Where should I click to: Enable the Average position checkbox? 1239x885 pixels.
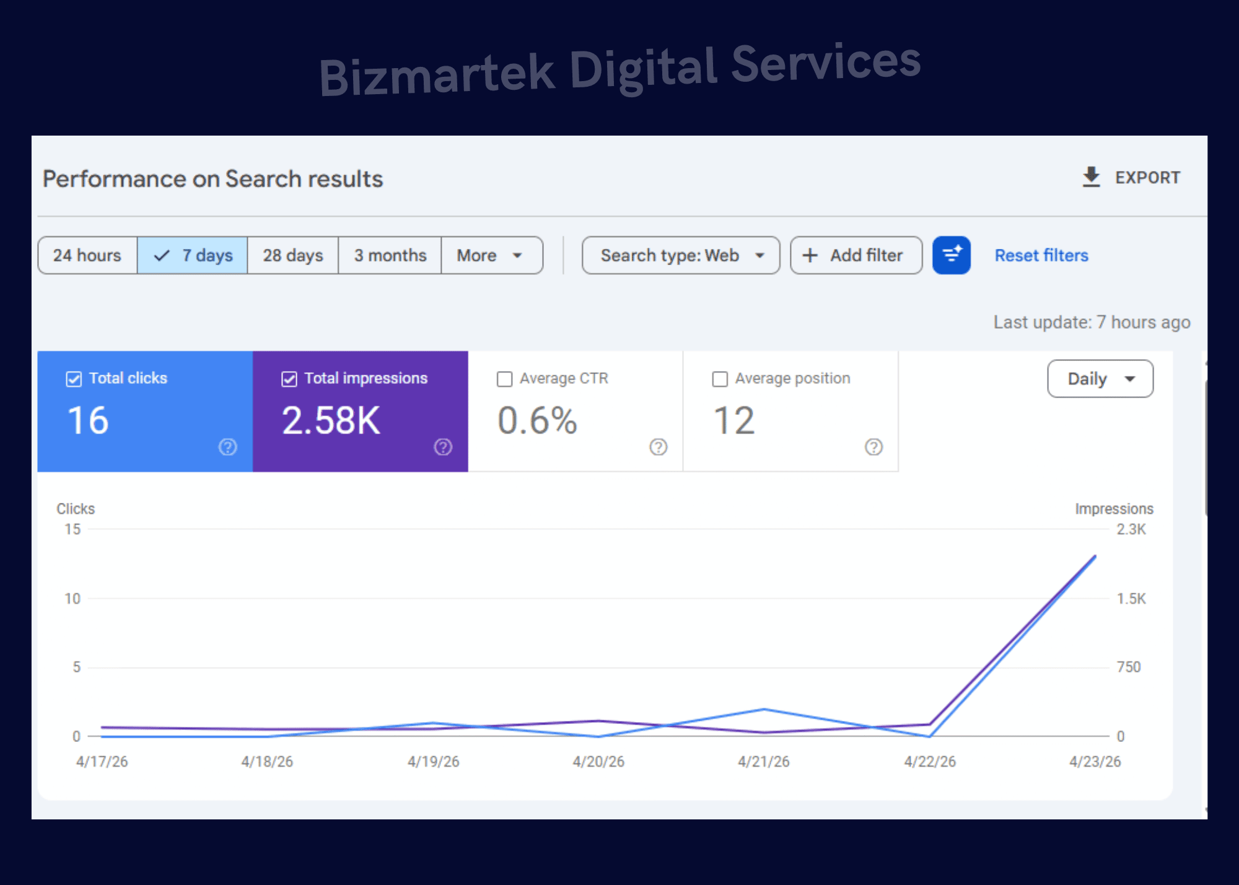tap(720, 379)
